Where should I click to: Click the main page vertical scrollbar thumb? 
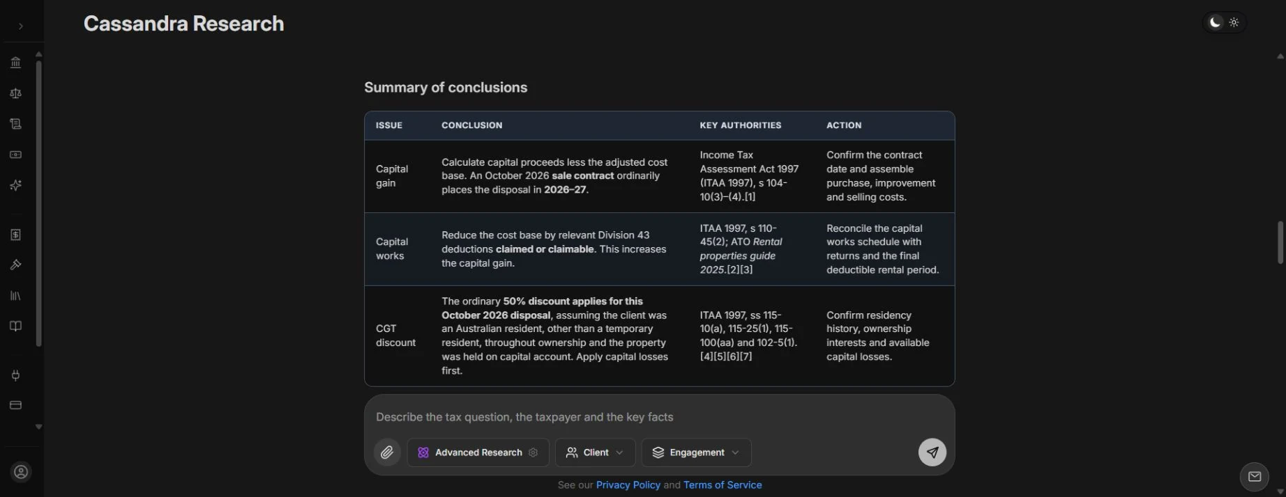(1280, 242)
